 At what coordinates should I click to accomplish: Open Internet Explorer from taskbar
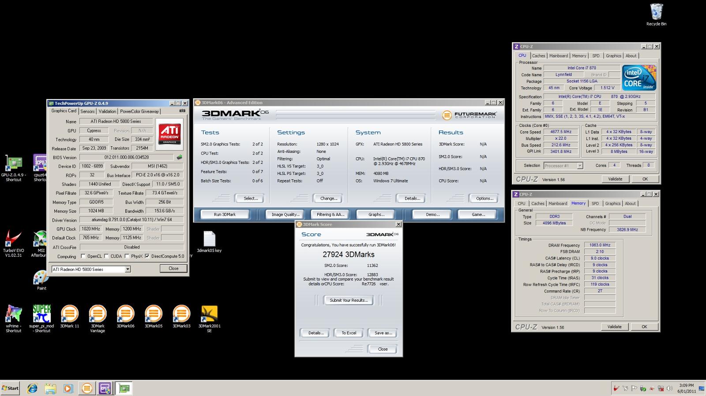[x=32, y=389]
